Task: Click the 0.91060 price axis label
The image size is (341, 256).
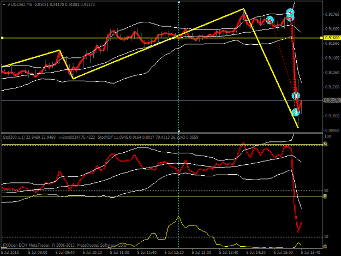Action: pos(332,116)
